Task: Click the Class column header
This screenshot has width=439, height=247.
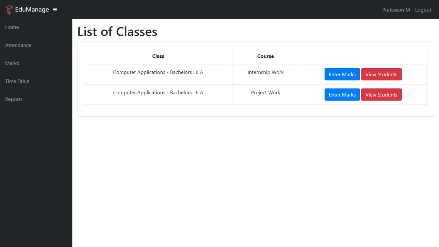Action: pos(158,56)
